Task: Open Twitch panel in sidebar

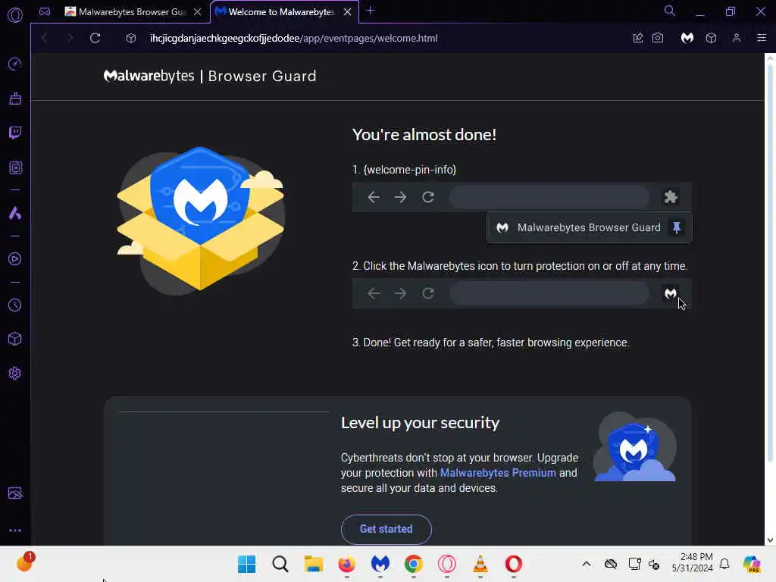Action: click(15, 133)
